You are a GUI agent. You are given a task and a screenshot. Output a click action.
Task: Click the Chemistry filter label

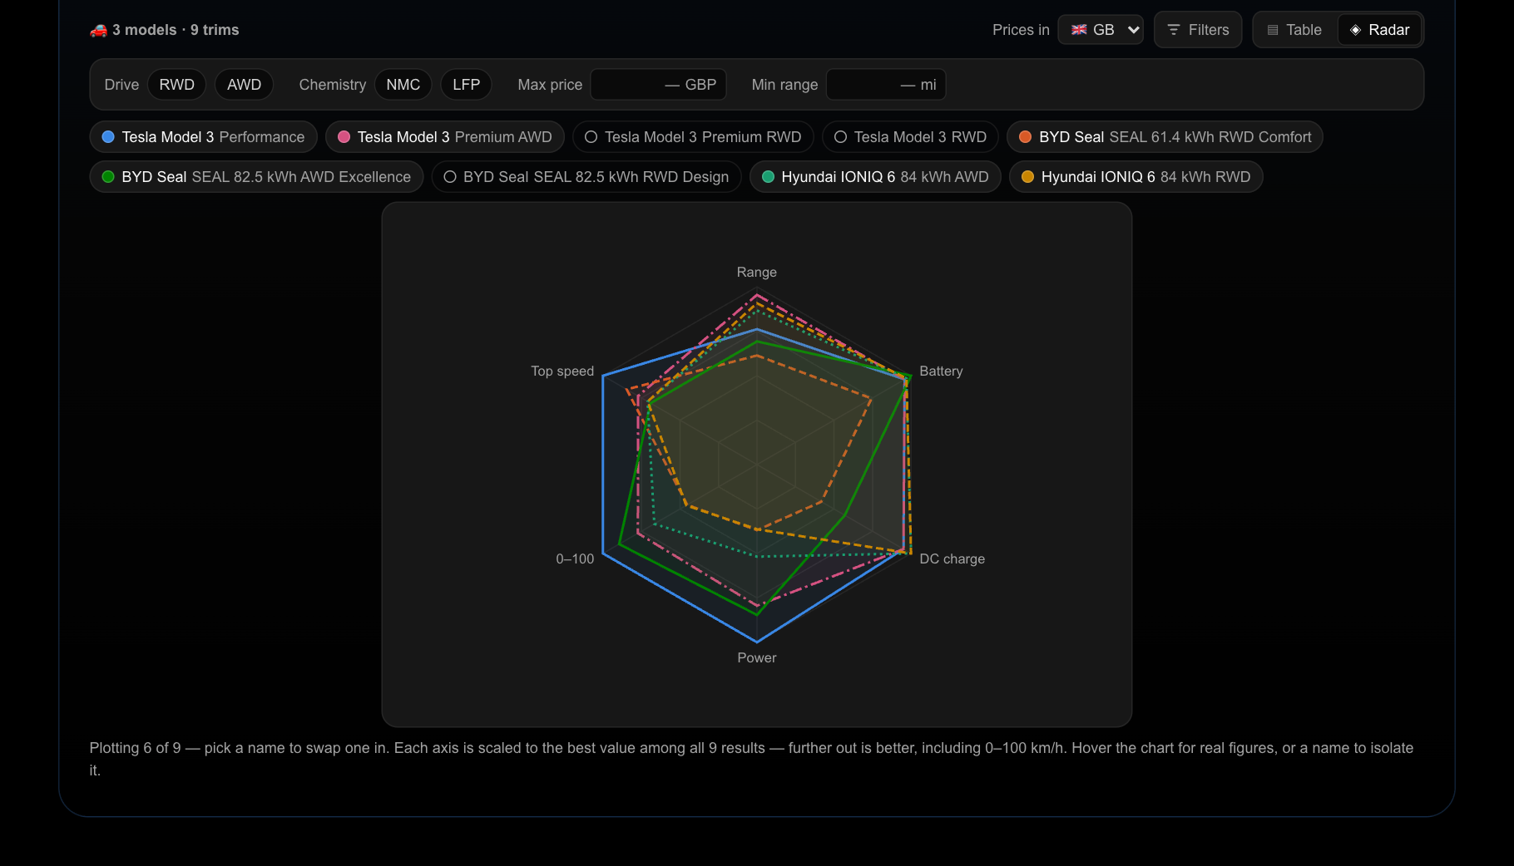pos(332,85)
